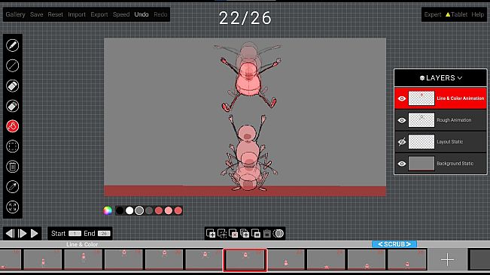The height and width of the screenshot is (275, 490).
Task: Select the upper Eraser tool
Action: point(13,86)
